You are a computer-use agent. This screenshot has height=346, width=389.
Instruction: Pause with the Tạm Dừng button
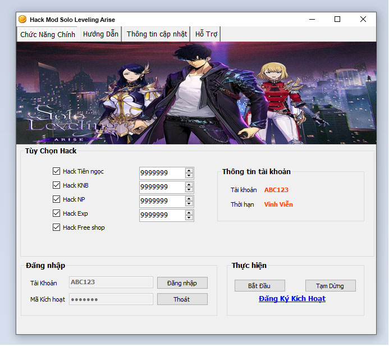(330, 286)
